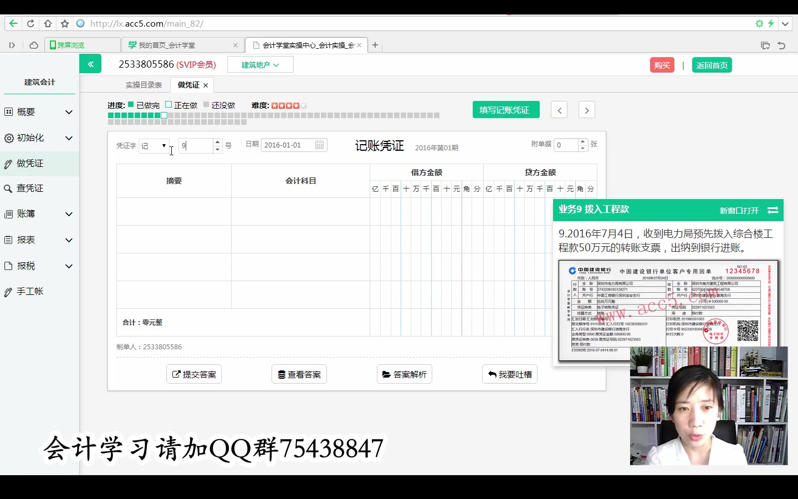Click the 填写记账凭证 button

tap(506, 110)
